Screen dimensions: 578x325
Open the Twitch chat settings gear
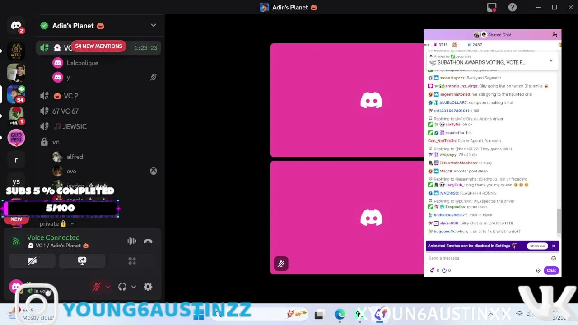click(x=538, y=270)
